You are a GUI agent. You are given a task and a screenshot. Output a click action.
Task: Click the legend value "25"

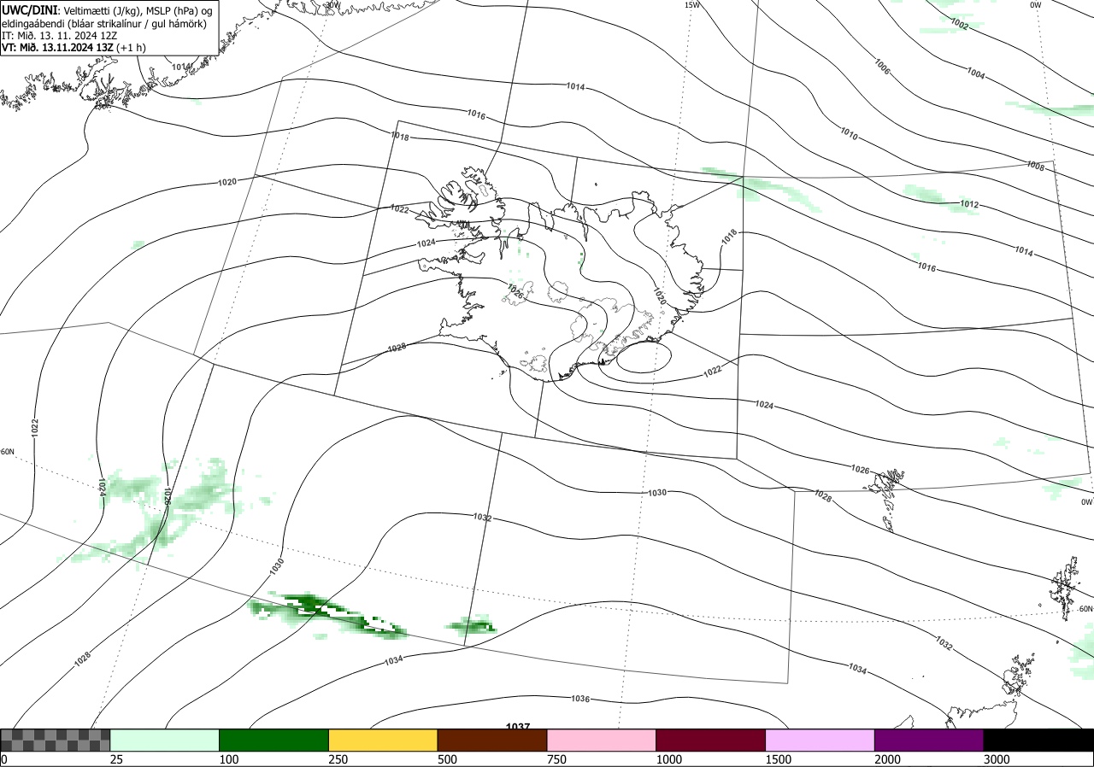point(116,759)
